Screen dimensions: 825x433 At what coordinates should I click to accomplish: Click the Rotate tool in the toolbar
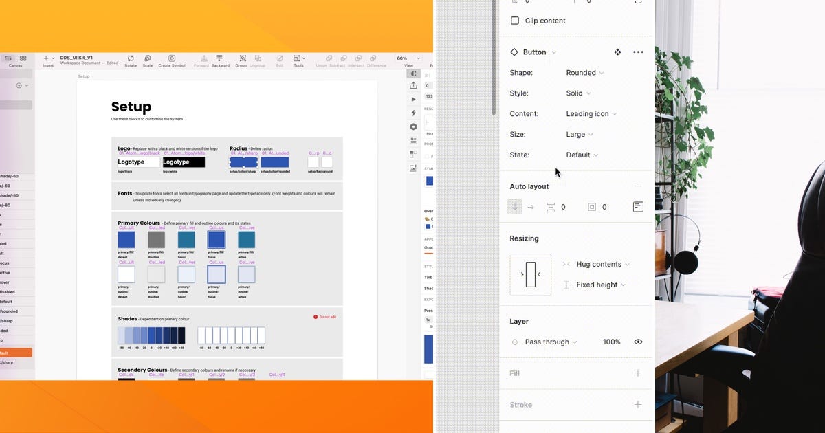point(131,60)
